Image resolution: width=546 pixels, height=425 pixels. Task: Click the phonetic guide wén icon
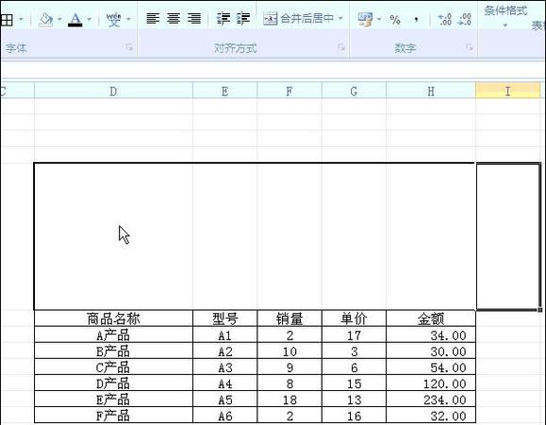113,20
